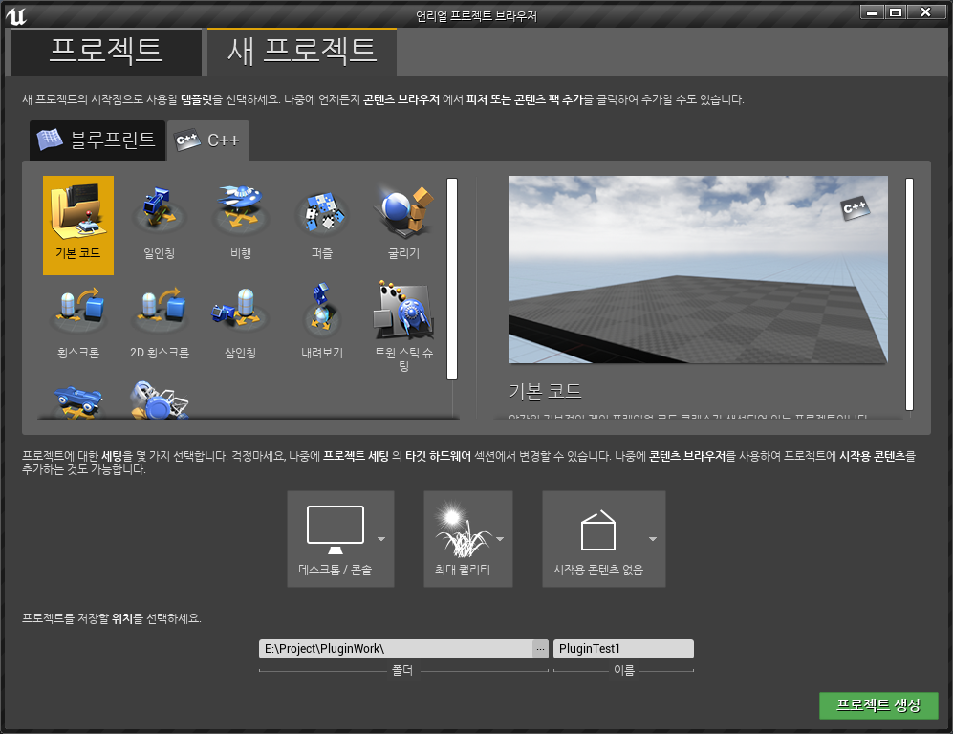Click the PluginTest1 name field
Image resolution: width=953 pixels, height=734 pixels.
pyautogui.click(x=623, y=649)
